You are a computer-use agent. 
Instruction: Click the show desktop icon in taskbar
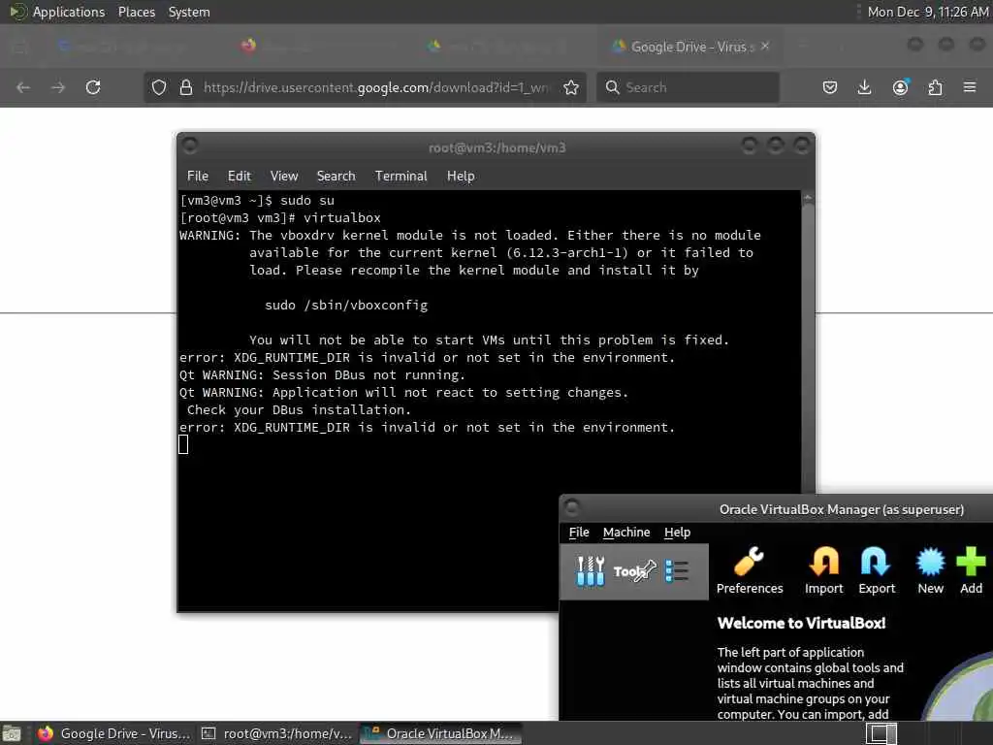12,733
